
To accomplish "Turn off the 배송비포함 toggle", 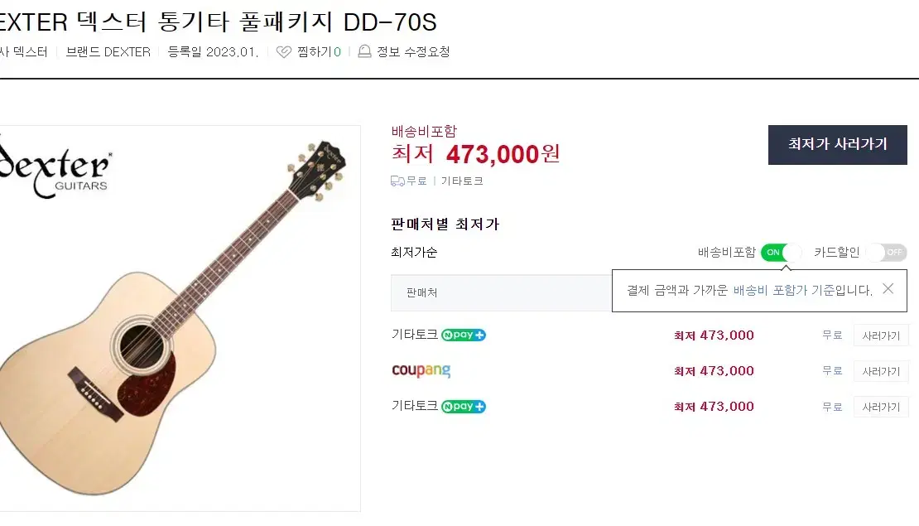I will (781, 253).
